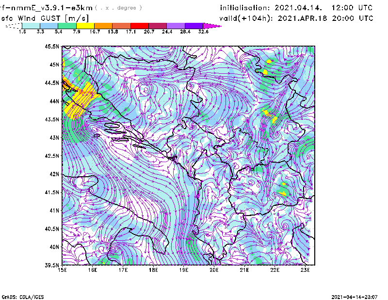Click the '20E' longitude label
Image resolution: width=388 pixels, height=300 pixels.
point(214,270)
